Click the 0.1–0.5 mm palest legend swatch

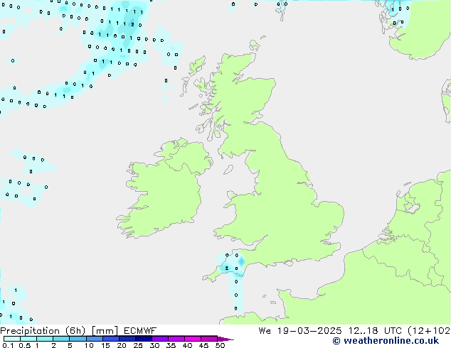pos(12,339)
